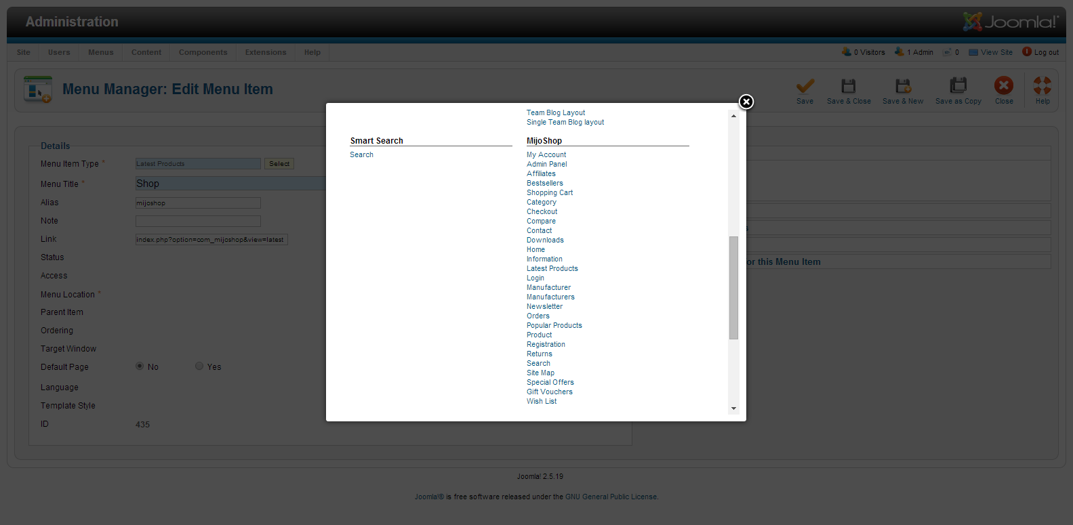The width and height of the screenshot is (1073, 525).
Task: Select the Returns menu type
Action: [x=540, y=354]
